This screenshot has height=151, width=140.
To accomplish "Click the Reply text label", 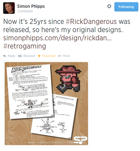I will [12, 56].
